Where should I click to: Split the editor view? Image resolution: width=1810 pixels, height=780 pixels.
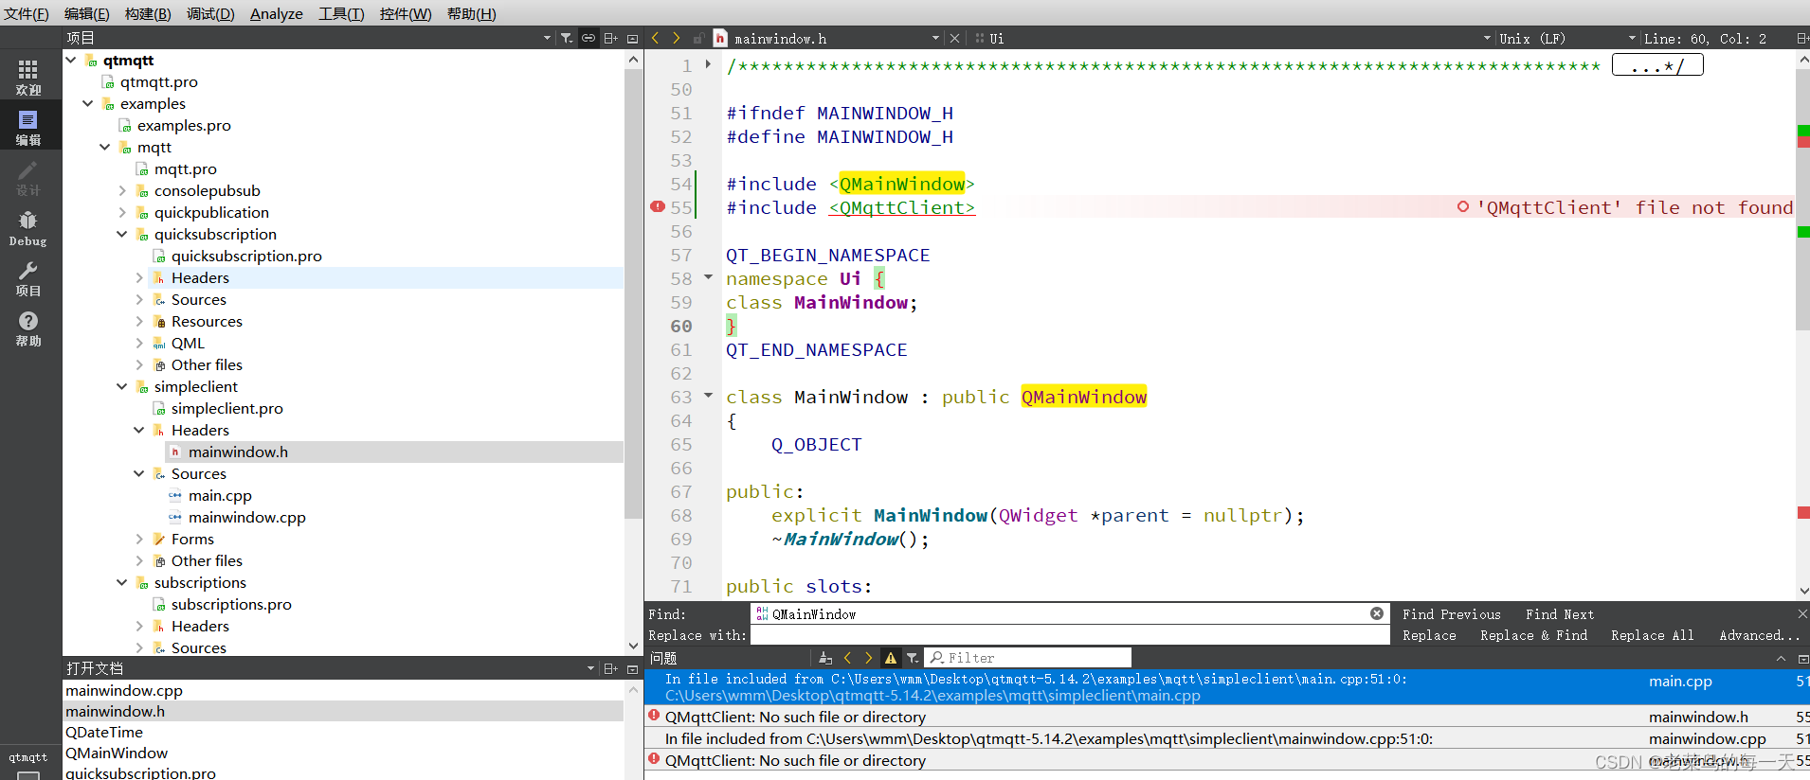tap(1801, 38)
